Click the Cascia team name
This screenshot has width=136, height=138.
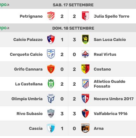coord(36,128)
